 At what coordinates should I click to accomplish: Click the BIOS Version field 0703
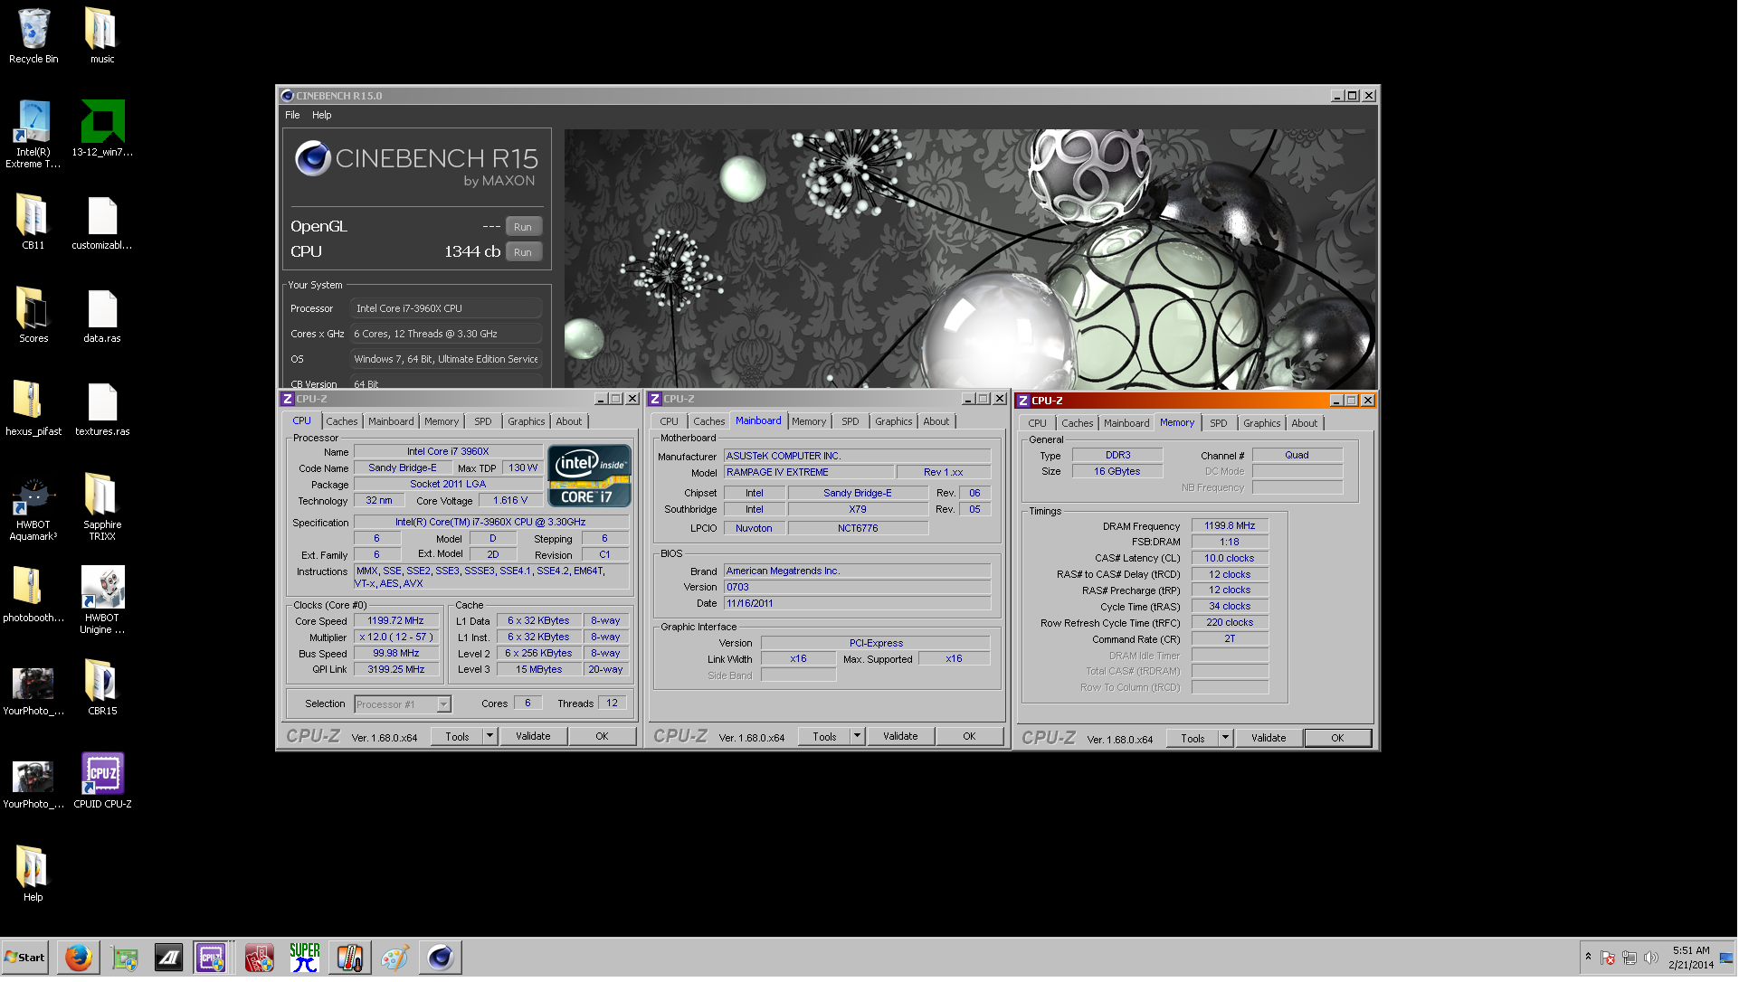point(858,587)
